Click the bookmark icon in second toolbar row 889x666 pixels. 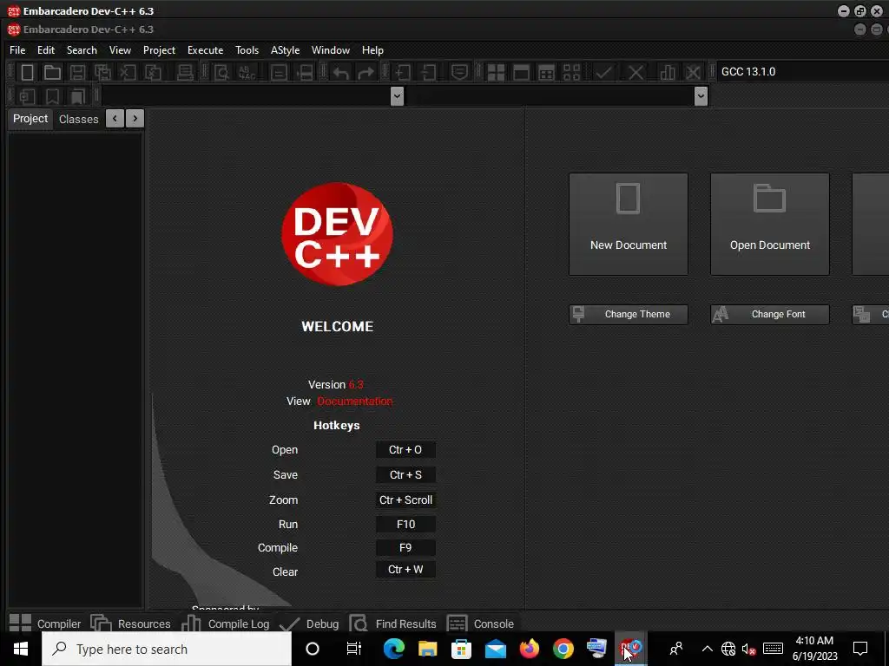tap(52, 97)
